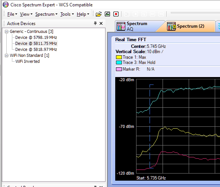This screenshot has width=220, height=187.
Task: Close the Active Devices panel
Action: tap(101, 23)
